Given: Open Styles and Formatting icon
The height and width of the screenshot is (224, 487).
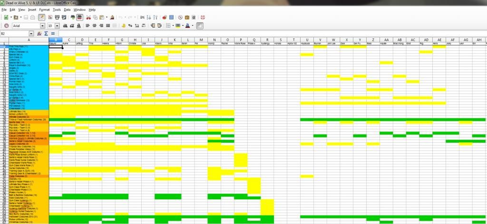Looking at the screenshot, I should (x=7, y=26).
